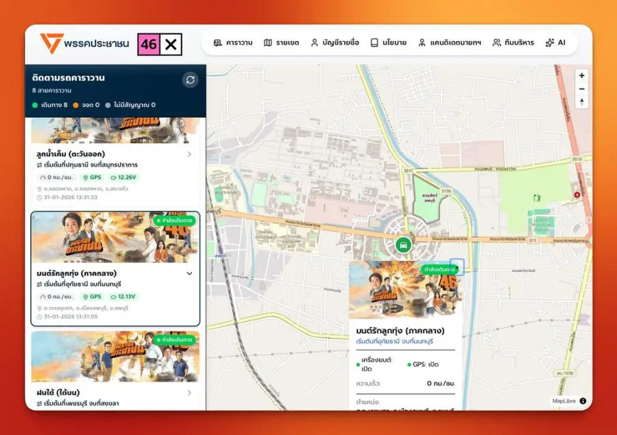Screen dimensions: 617x435
Task: Click the ไม่มีสัญญาณ 0 status filter
Action: point(130,105)
